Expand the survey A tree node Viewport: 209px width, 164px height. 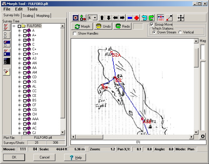20,31
